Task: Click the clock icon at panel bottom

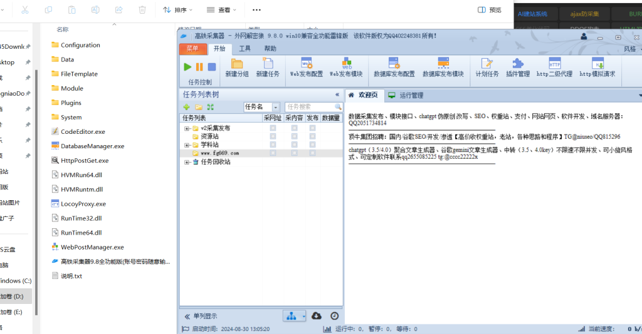Action: tap(335, 316)
